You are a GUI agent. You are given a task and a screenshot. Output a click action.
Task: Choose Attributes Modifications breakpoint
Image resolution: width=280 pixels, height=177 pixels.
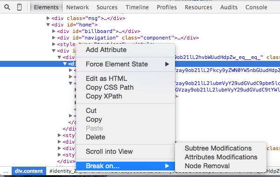coord(221,157)
